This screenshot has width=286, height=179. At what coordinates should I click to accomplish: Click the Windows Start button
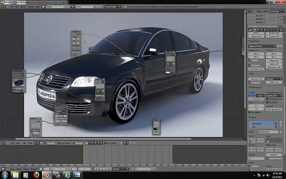coord(4,175)
